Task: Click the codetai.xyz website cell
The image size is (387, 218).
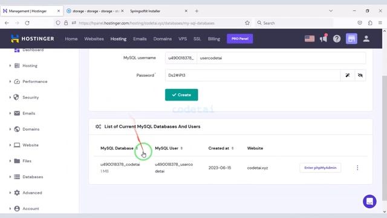Action: [x=258, y=168]
